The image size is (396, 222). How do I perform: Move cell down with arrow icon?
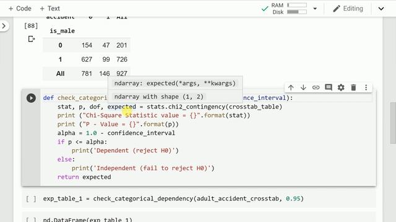(303, 88)
